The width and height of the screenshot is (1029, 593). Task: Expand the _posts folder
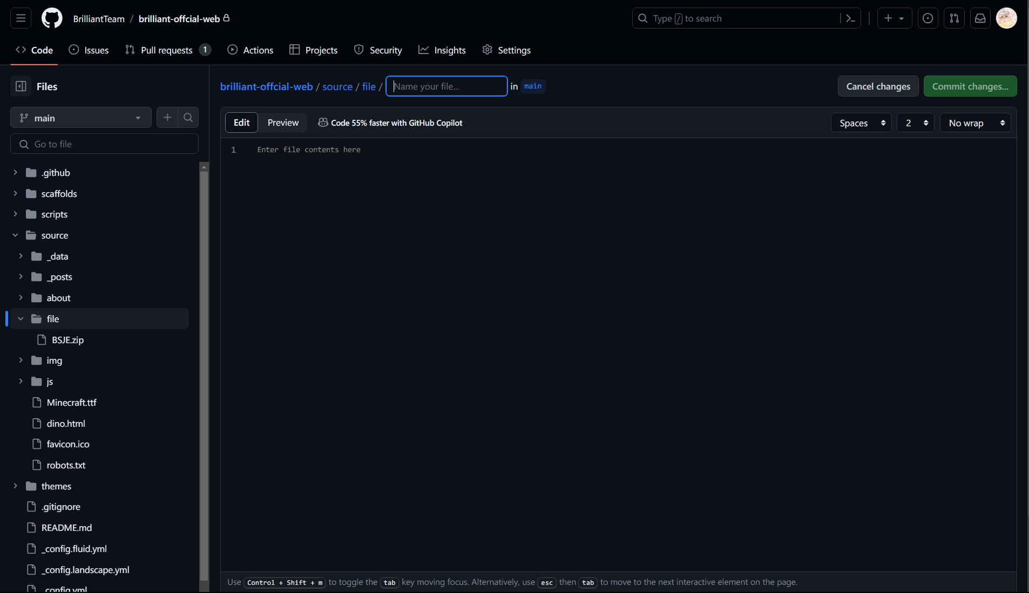click(x=21, y=277)
